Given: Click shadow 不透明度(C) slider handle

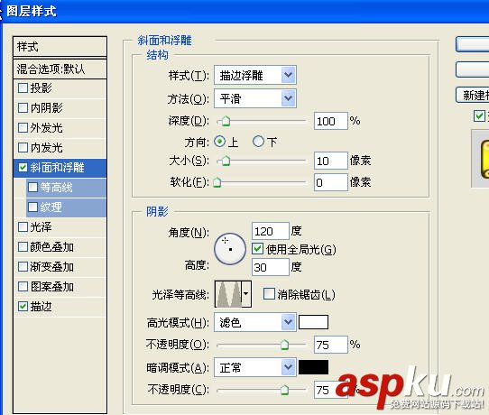Looking at the screenshot, I should (x=284, y=390).
